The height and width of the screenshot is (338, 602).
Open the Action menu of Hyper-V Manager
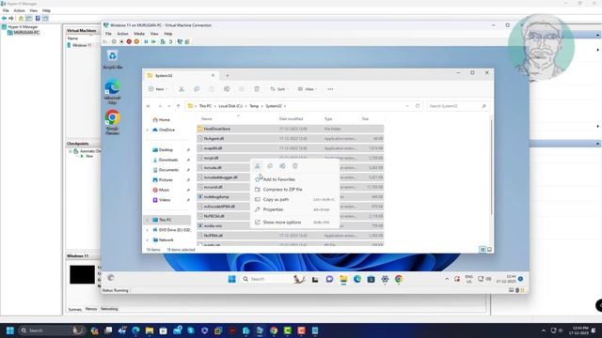19,10
